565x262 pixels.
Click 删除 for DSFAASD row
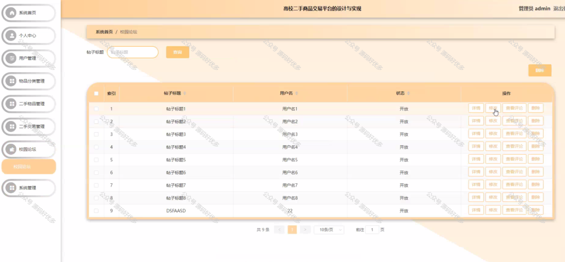coord(535,210)
